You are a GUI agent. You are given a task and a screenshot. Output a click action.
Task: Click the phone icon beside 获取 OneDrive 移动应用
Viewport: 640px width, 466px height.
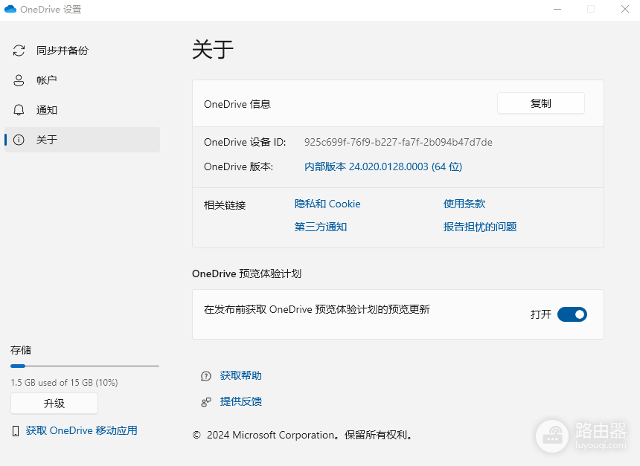pos(16,431)
